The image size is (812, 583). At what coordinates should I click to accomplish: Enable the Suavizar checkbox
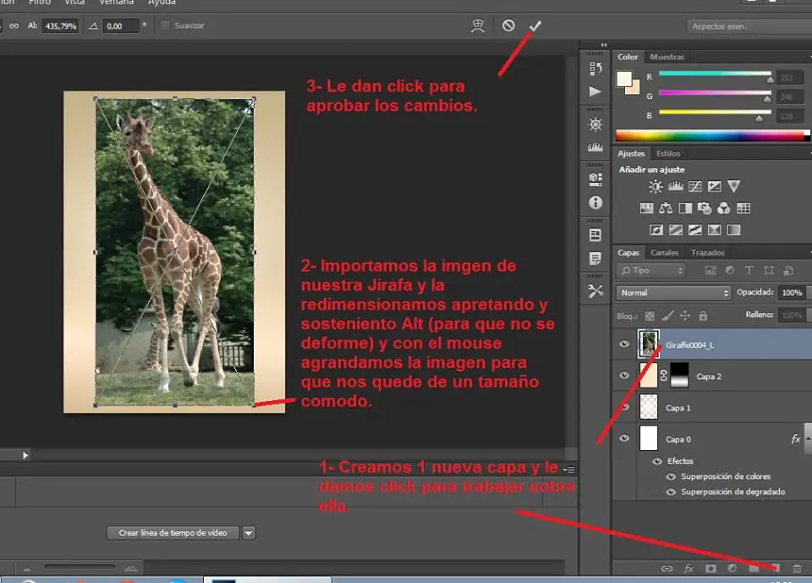coord(165,25)
